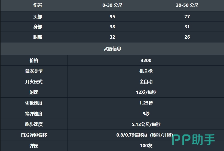Click the 价格 value 3200
The width and height of the screenshot is (224, 151).
coord(146,60)
